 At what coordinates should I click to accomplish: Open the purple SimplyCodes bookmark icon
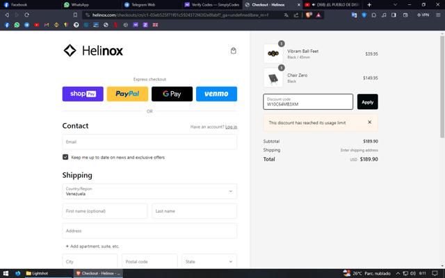[136, 25]
